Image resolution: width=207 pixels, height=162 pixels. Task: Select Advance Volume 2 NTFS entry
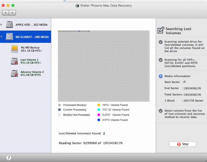pyautogui.click(x=32, y=73)
